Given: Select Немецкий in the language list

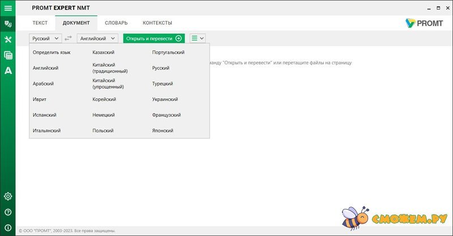Looking at the screenshot, I should [104, 115].
